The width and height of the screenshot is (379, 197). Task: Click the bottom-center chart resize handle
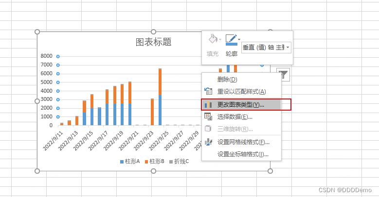click(153, 171)
